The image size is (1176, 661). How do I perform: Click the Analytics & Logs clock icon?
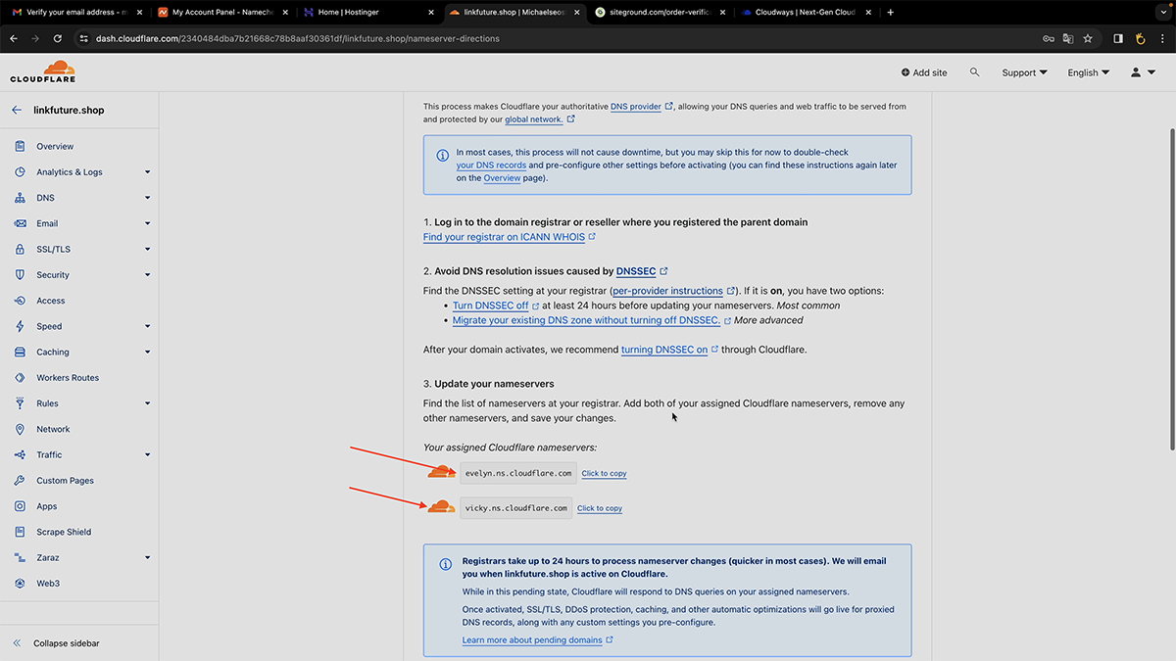pos(20,171)
